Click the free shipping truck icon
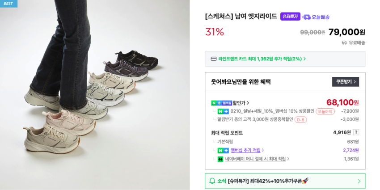 pos(344,43)
